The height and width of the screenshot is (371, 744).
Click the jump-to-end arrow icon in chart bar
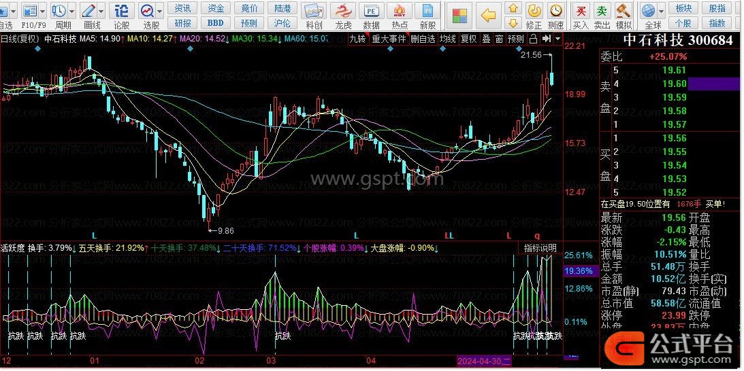point(547,39)
